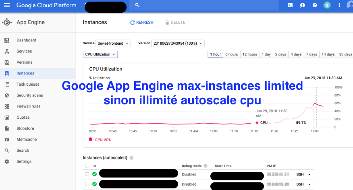Click SSH for the second instance
353x190 pixels.
(300, 184)
